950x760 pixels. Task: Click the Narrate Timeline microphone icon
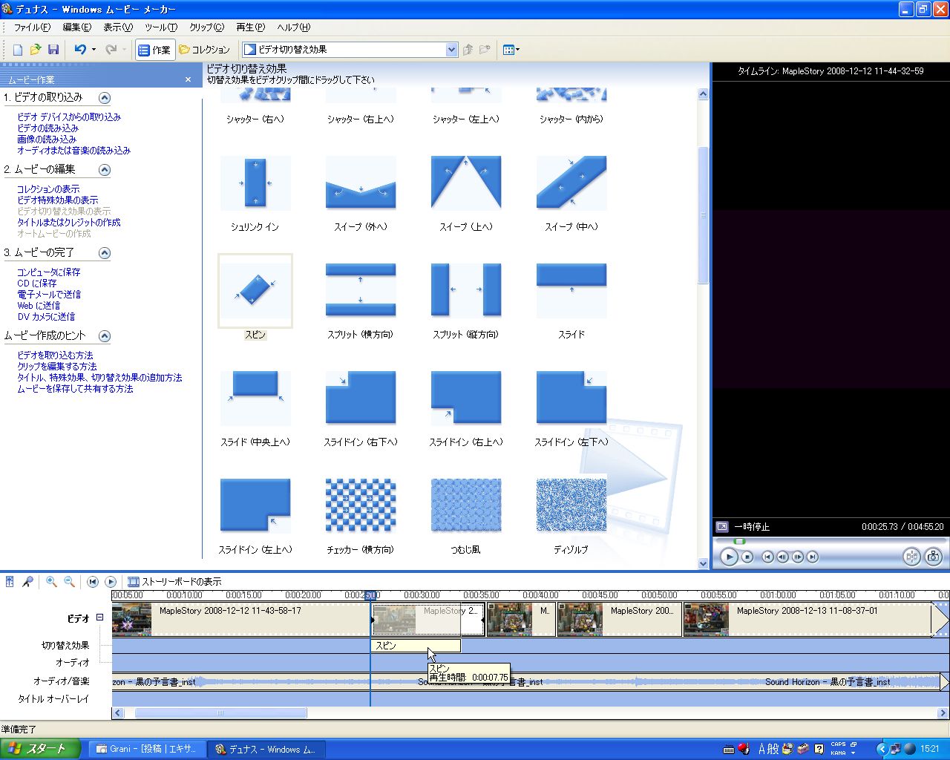click(x=27, y=582)
